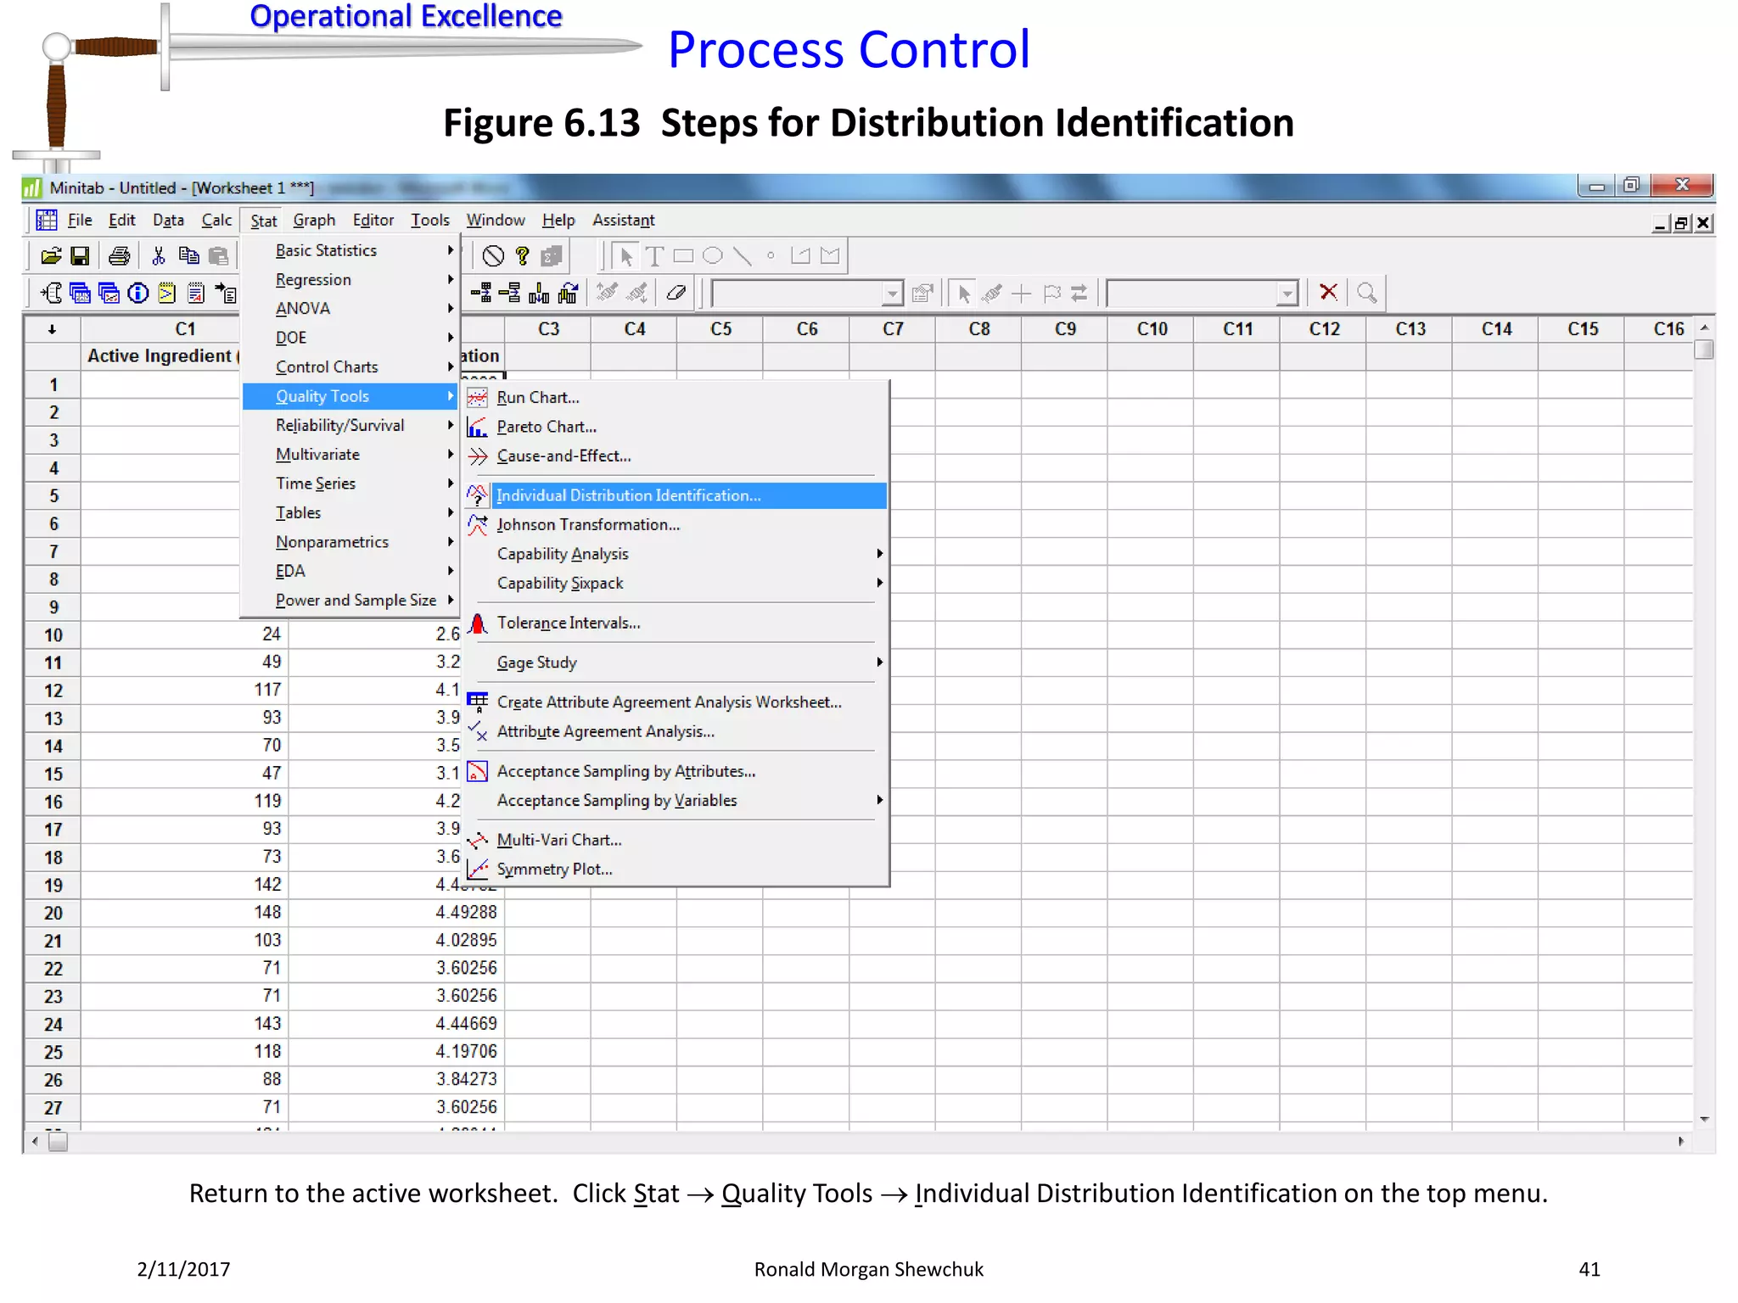This screenshot has height=1303, width=1738.
Task: Expand the Gage Study submenu
Action: [676, 663]
